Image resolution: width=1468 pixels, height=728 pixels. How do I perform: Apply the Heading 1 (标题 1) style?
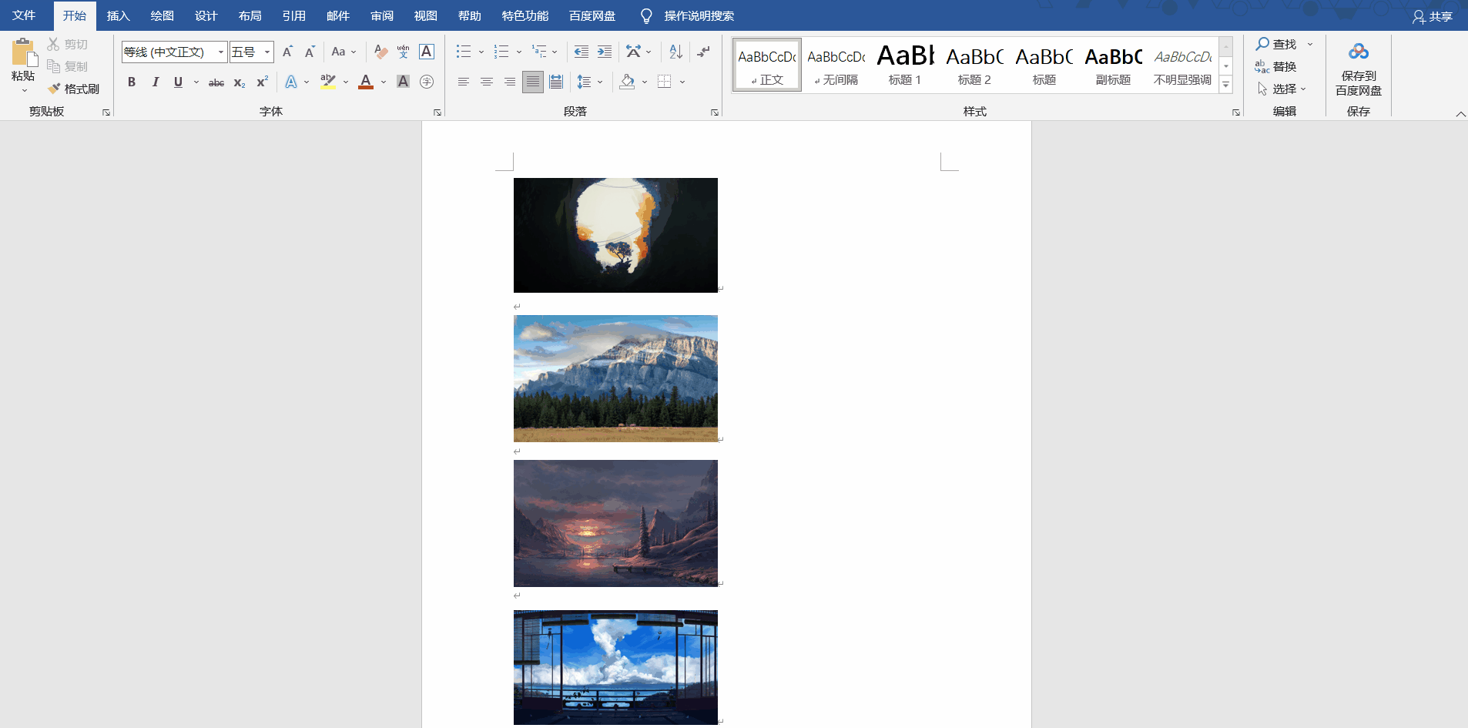click(905, 65)
